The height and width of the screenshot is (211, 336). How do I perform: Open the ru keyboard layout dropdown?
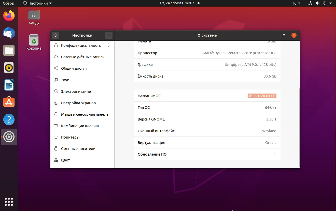297,3
